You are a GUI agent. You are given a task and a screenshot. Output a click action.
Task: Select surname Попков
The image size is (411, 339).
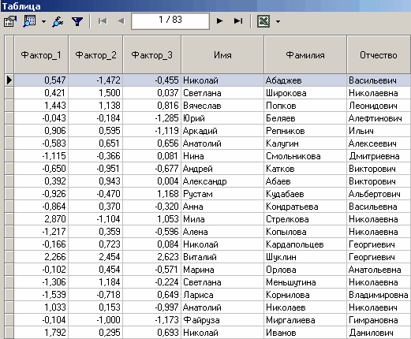tap(281, 106)
